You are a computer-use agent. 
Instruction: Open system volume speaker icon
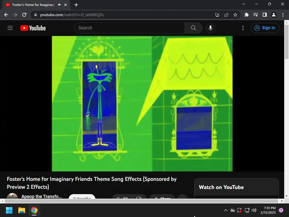pos(254,210)
